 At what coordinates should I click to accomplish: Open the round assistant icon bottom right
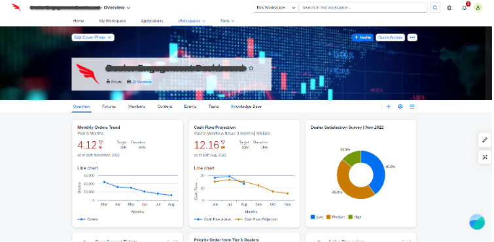[x=477, y=222]
